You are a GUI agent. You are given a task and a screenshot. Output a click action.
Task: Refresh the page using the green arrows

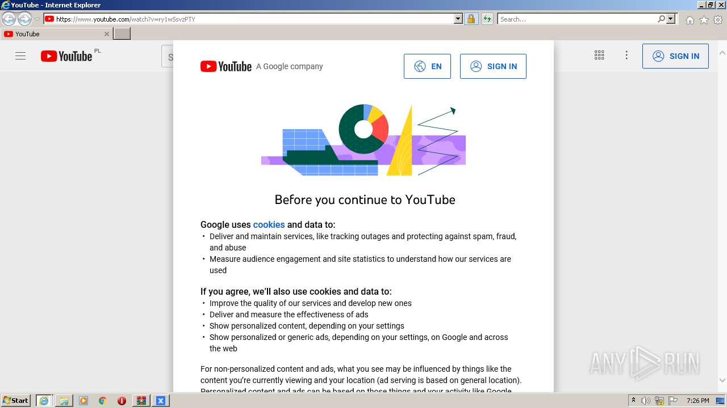click(487, 19)
